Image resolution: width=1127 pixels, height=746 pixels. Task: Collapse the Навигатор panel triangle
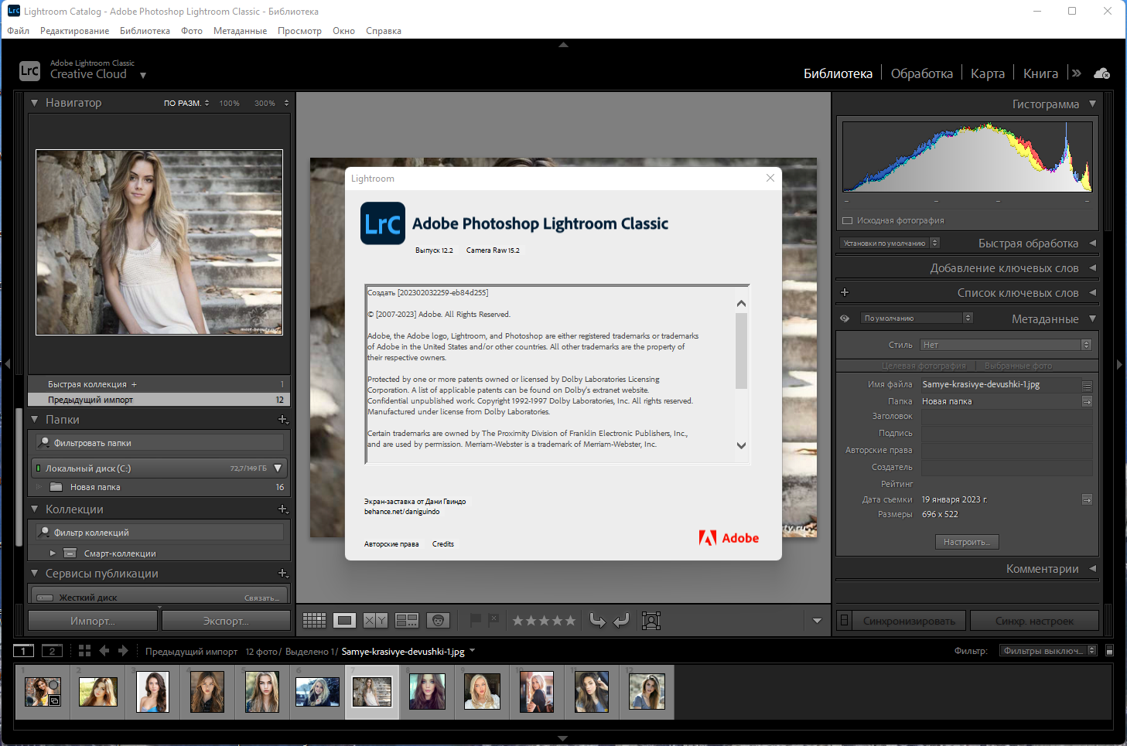pos(35,103)
